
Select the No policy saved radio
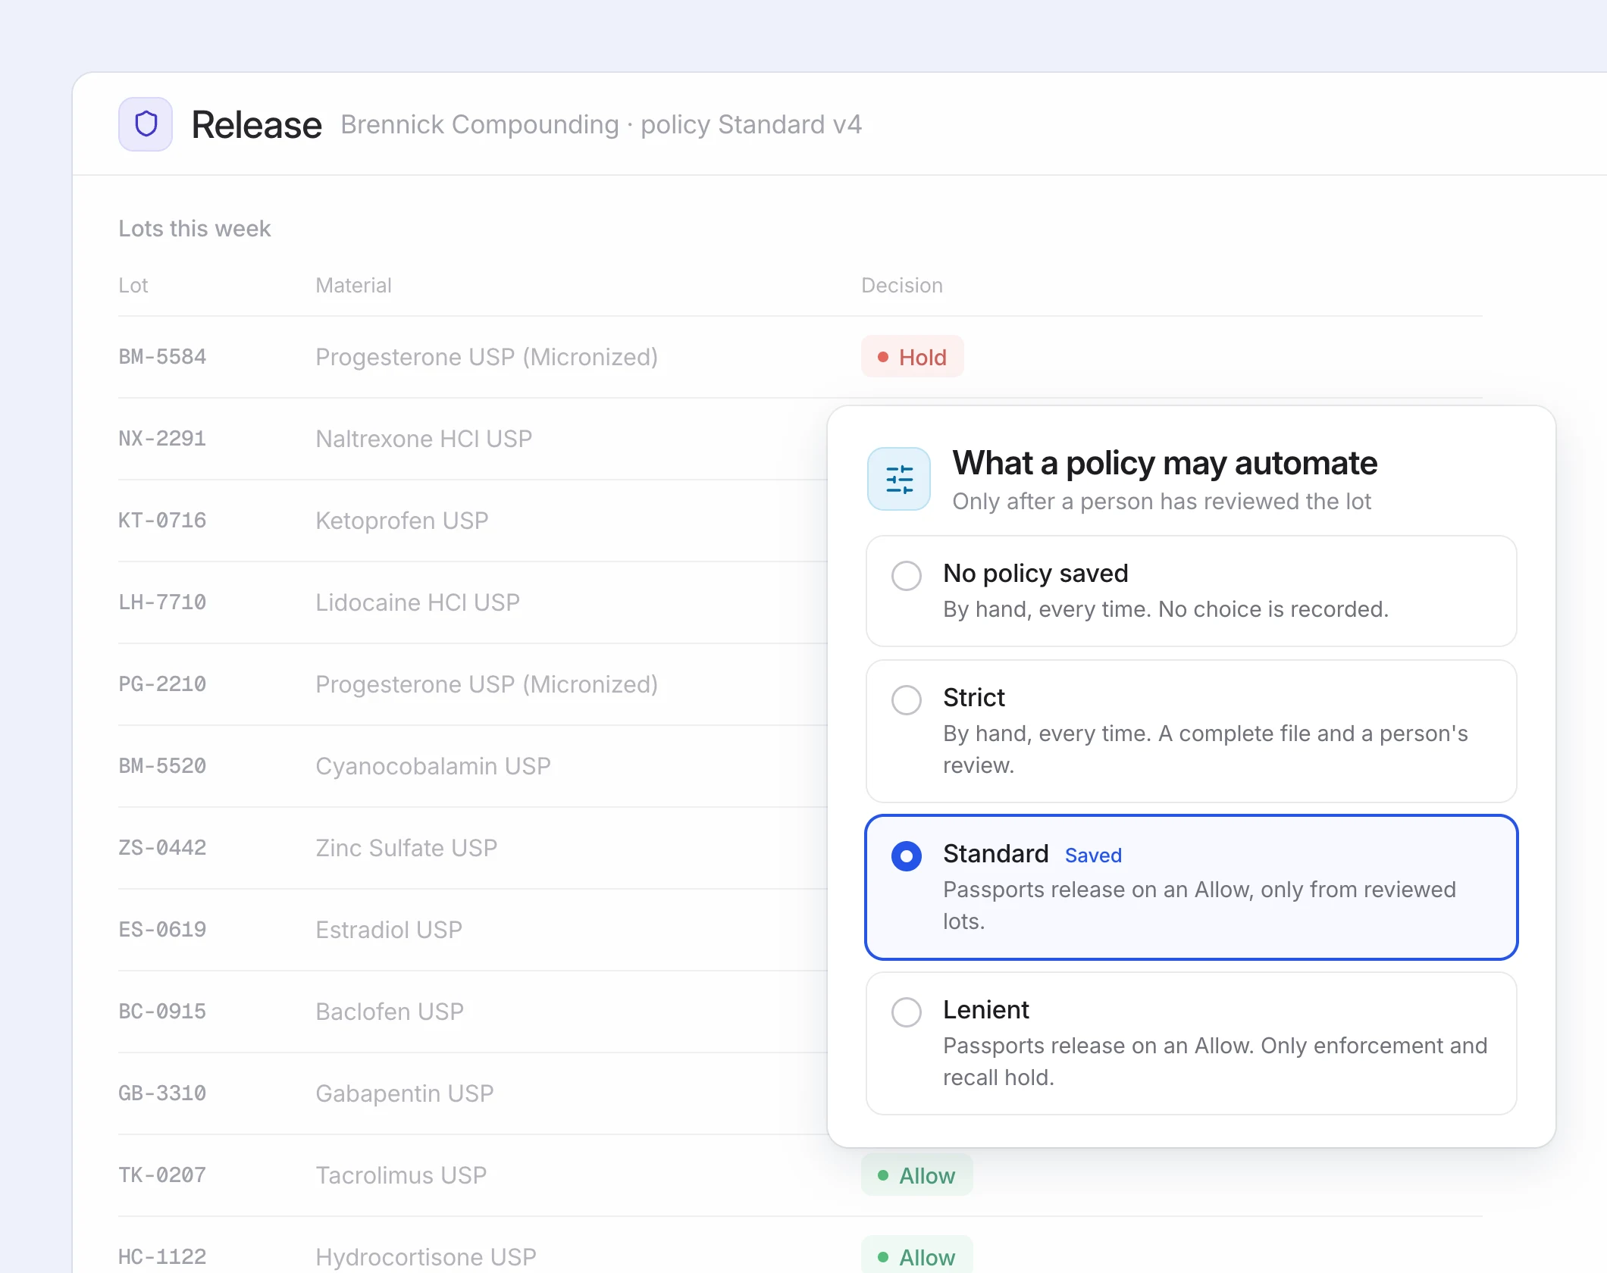click(x=907, y=576)
